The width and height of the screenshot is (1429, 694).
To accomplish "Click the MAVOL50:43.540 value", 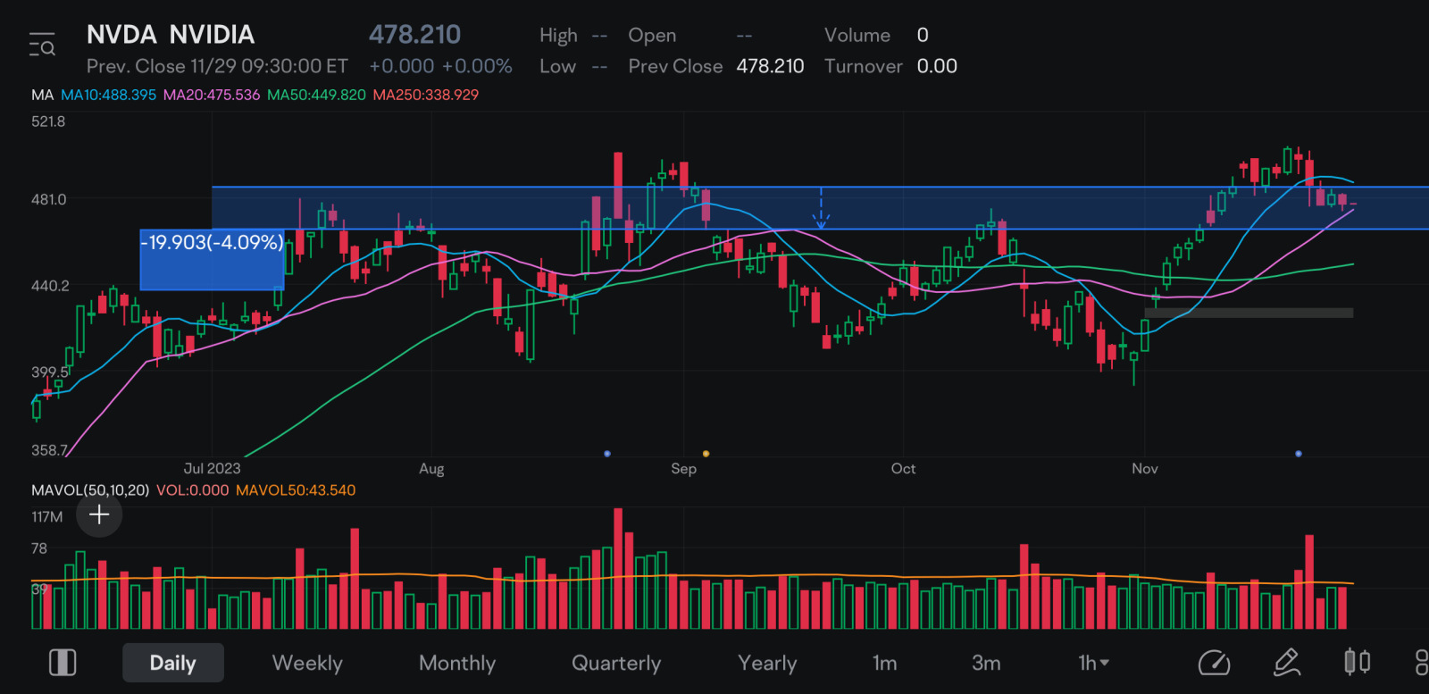I will (x=296, y=490).
